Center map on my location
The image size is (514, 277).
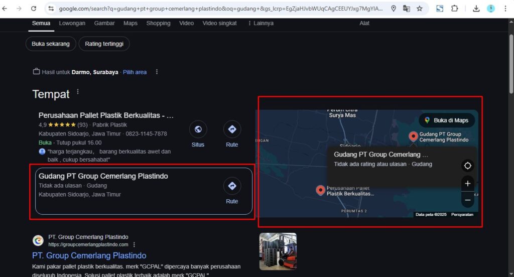pyautogui.click(x=467, y=166)
